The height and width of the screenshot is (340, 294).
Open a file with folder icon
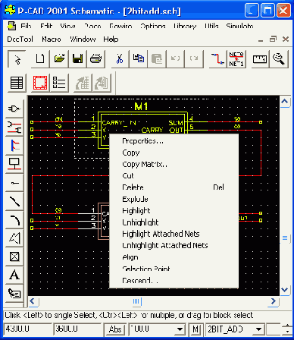click(59, 59)
